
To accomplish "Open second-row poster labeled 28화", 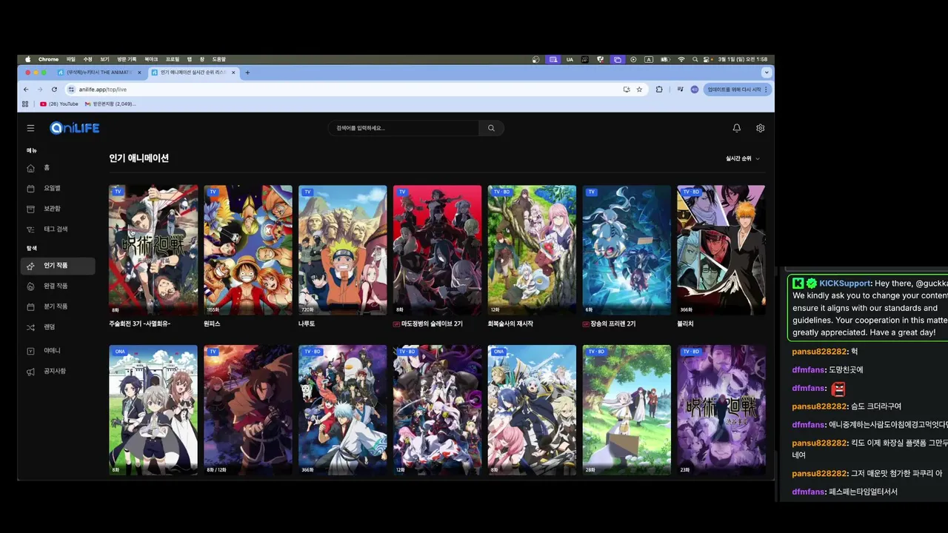I will pos(627,410).
